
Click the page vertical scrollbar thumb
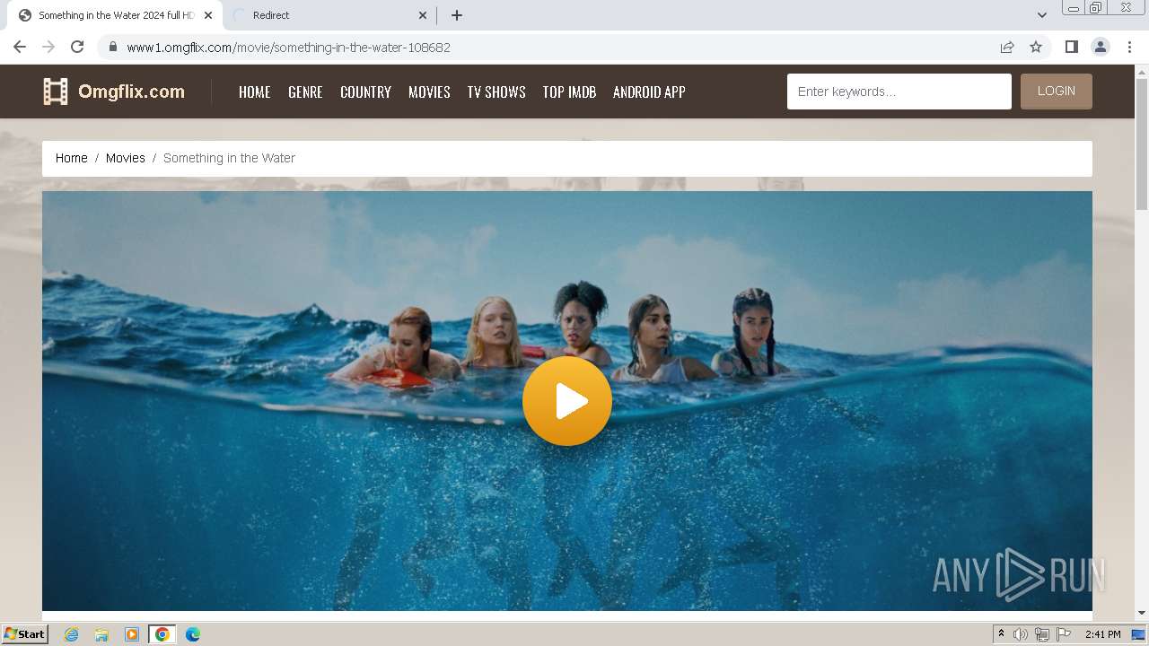1142,144
